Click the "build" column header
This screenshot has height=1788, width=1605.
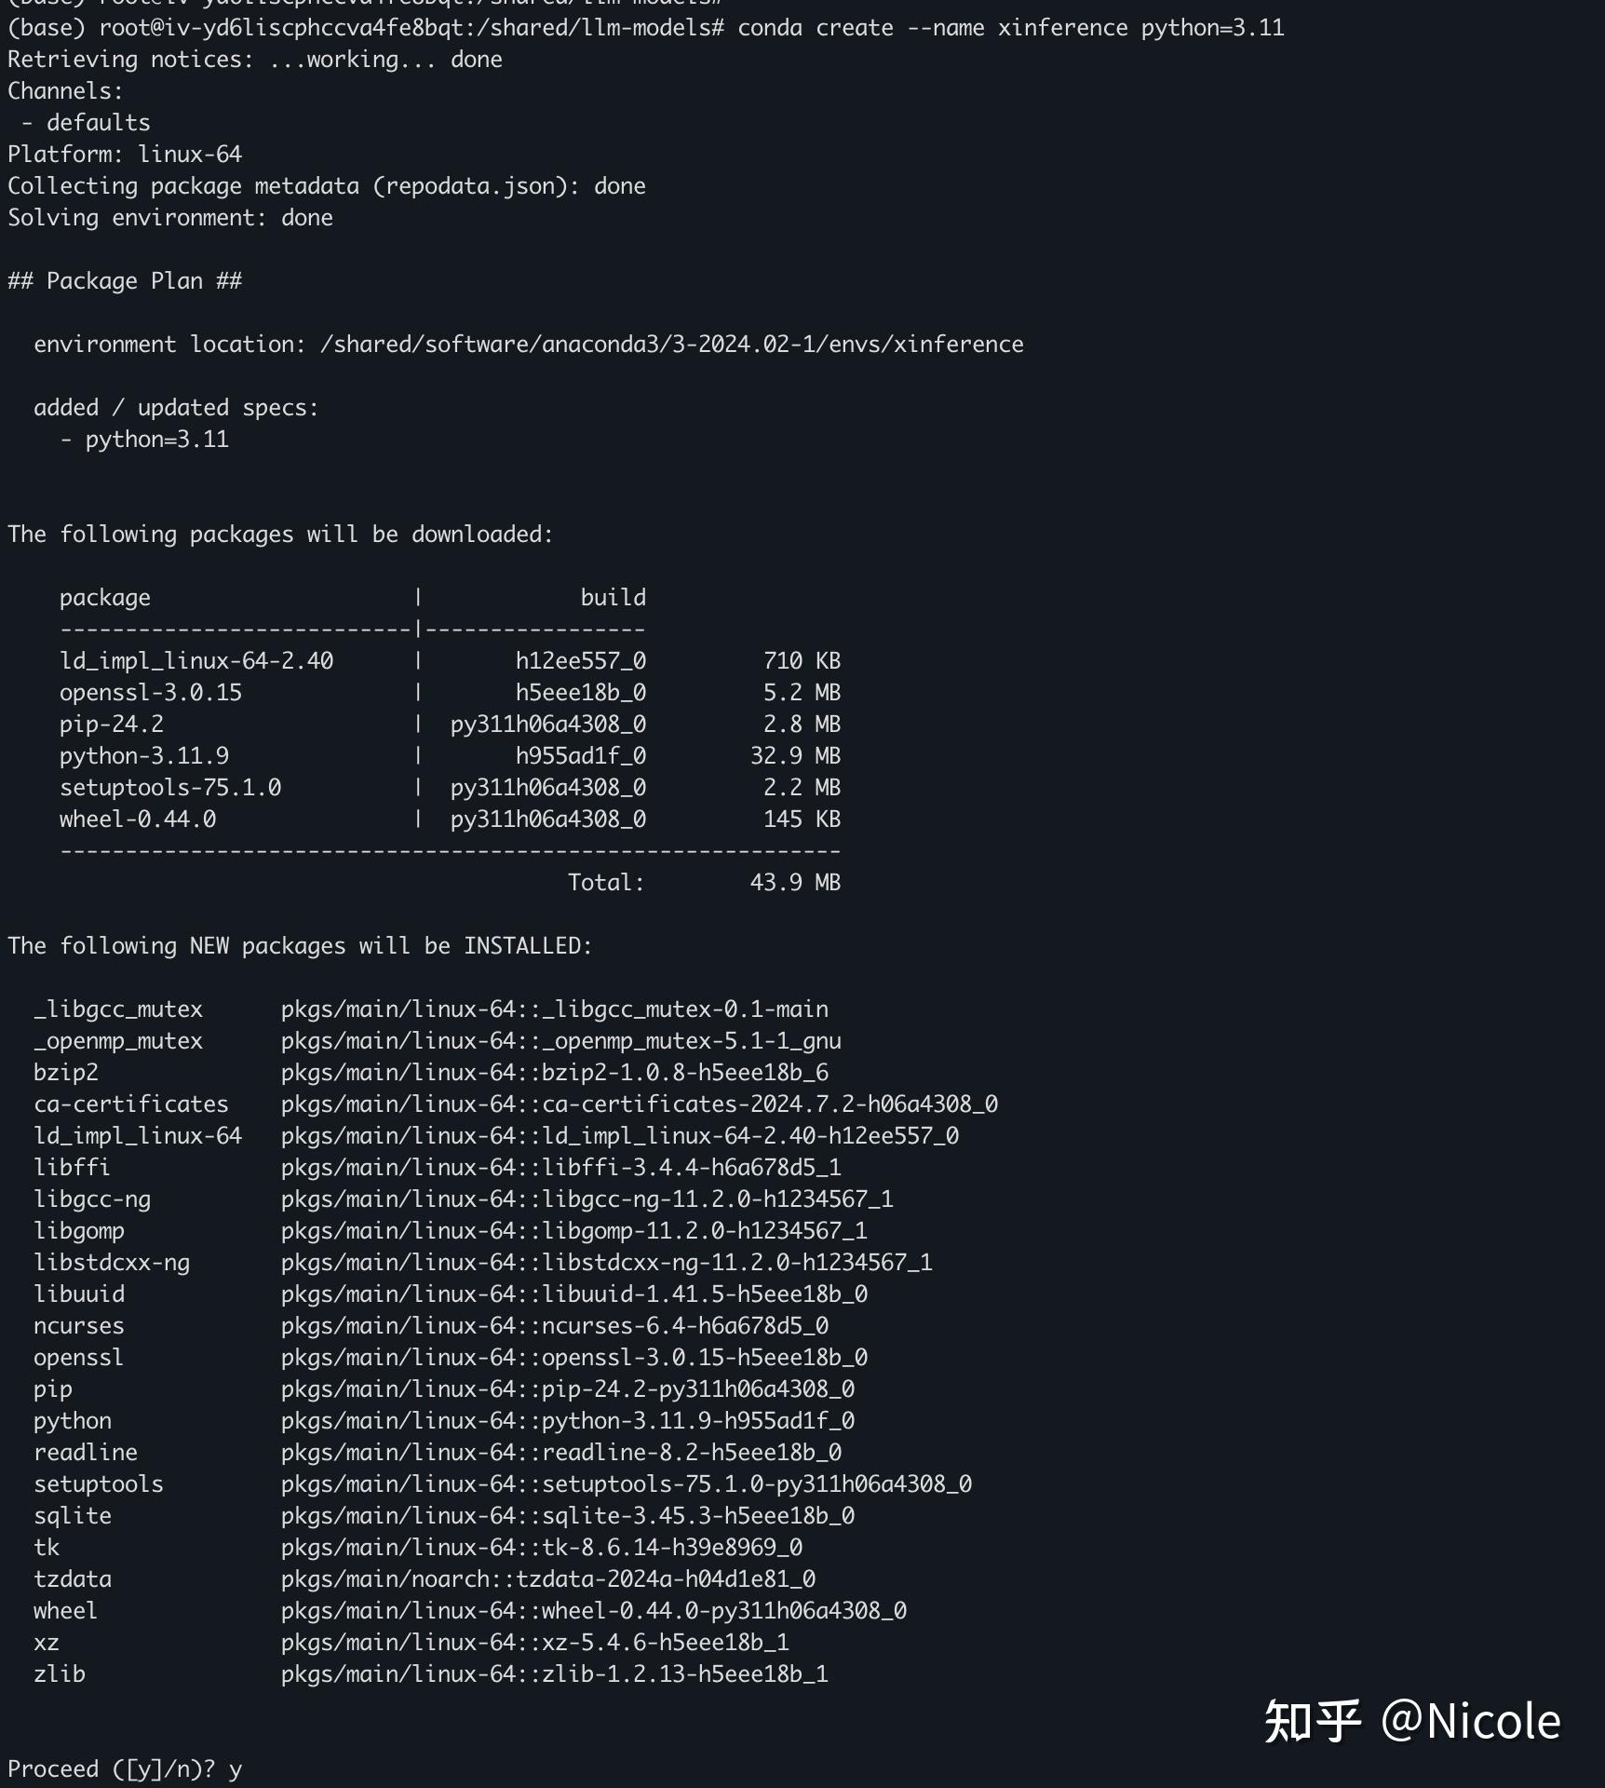pos(613,598)
